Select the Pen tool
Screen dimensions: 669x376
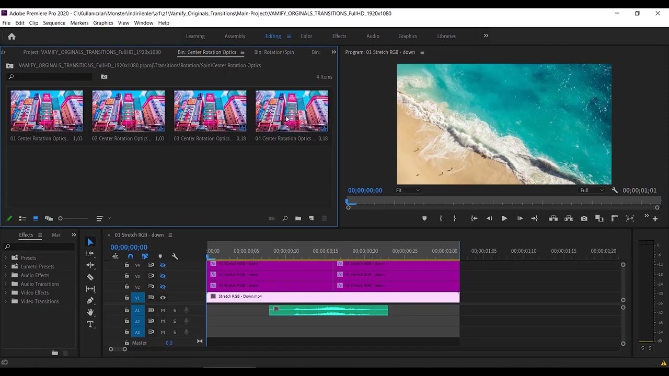coord(90,301)
